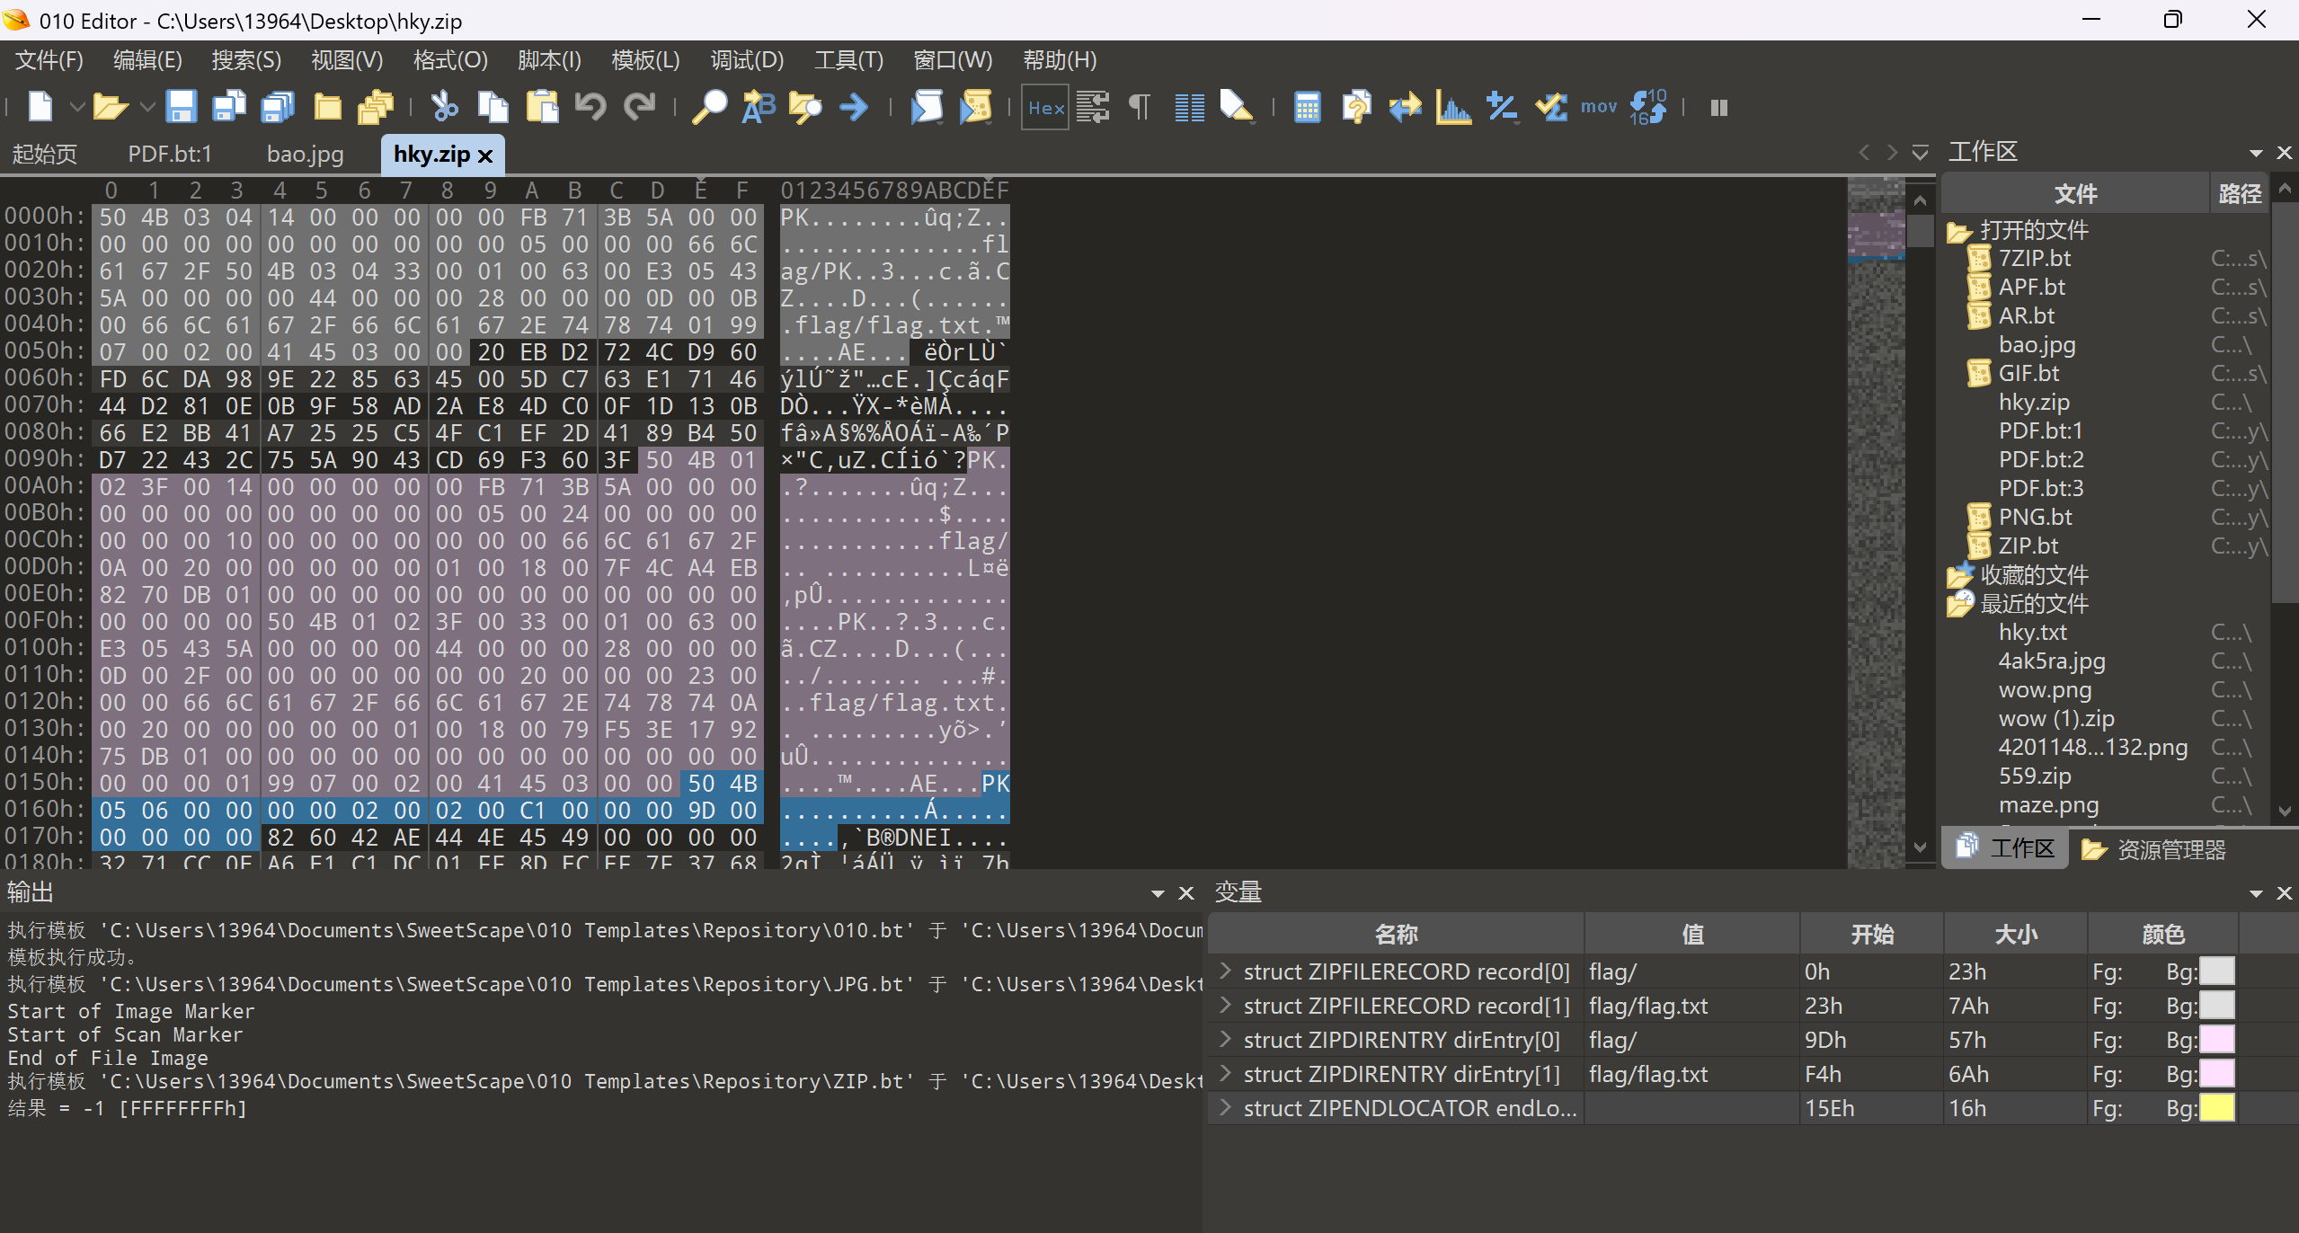
Task: Click the mini map overview strip
Action: point(1876,521)
